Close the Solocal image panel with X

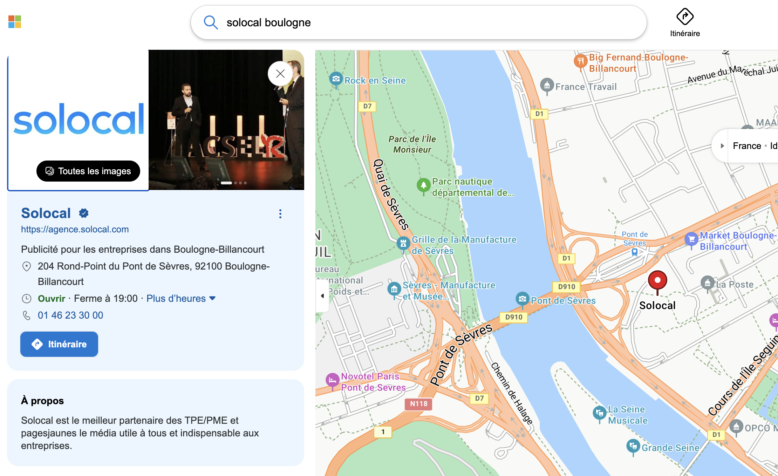[x=280, y=74]
